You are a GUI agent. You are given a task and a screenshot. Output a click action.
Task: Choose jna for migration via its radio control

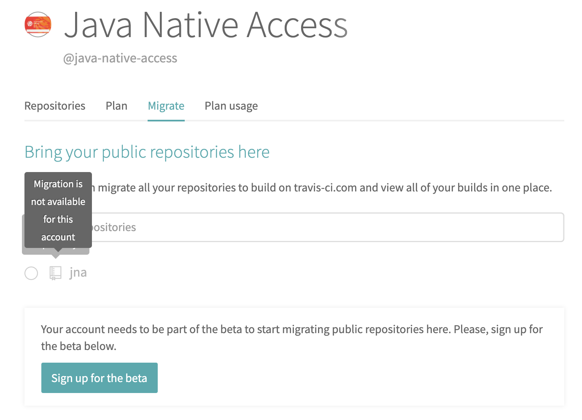pos(31,273)
